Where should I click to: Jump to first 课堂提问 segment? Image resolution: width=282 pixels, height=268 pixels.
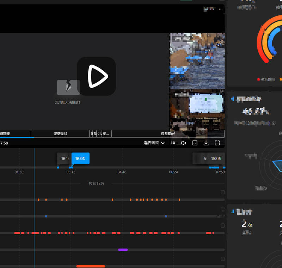click(60, 133)
